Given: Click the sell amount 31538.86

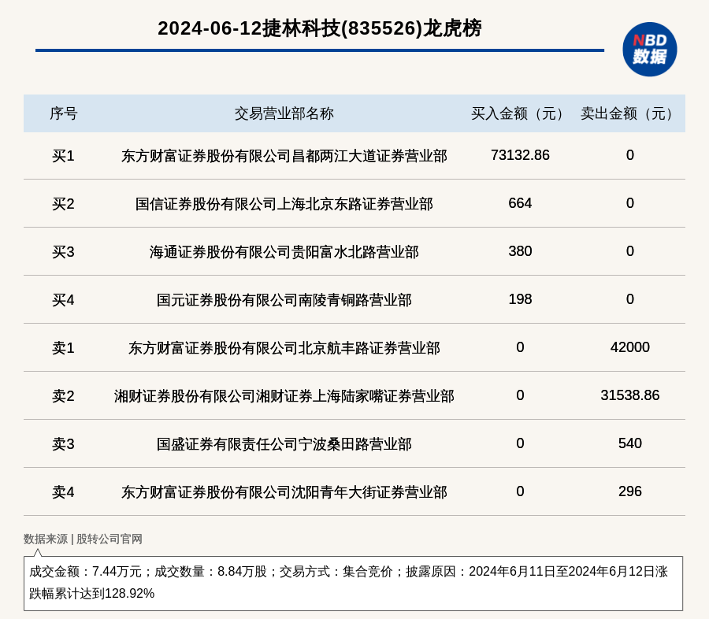Looking at the screenshot, I should point(630,395).
